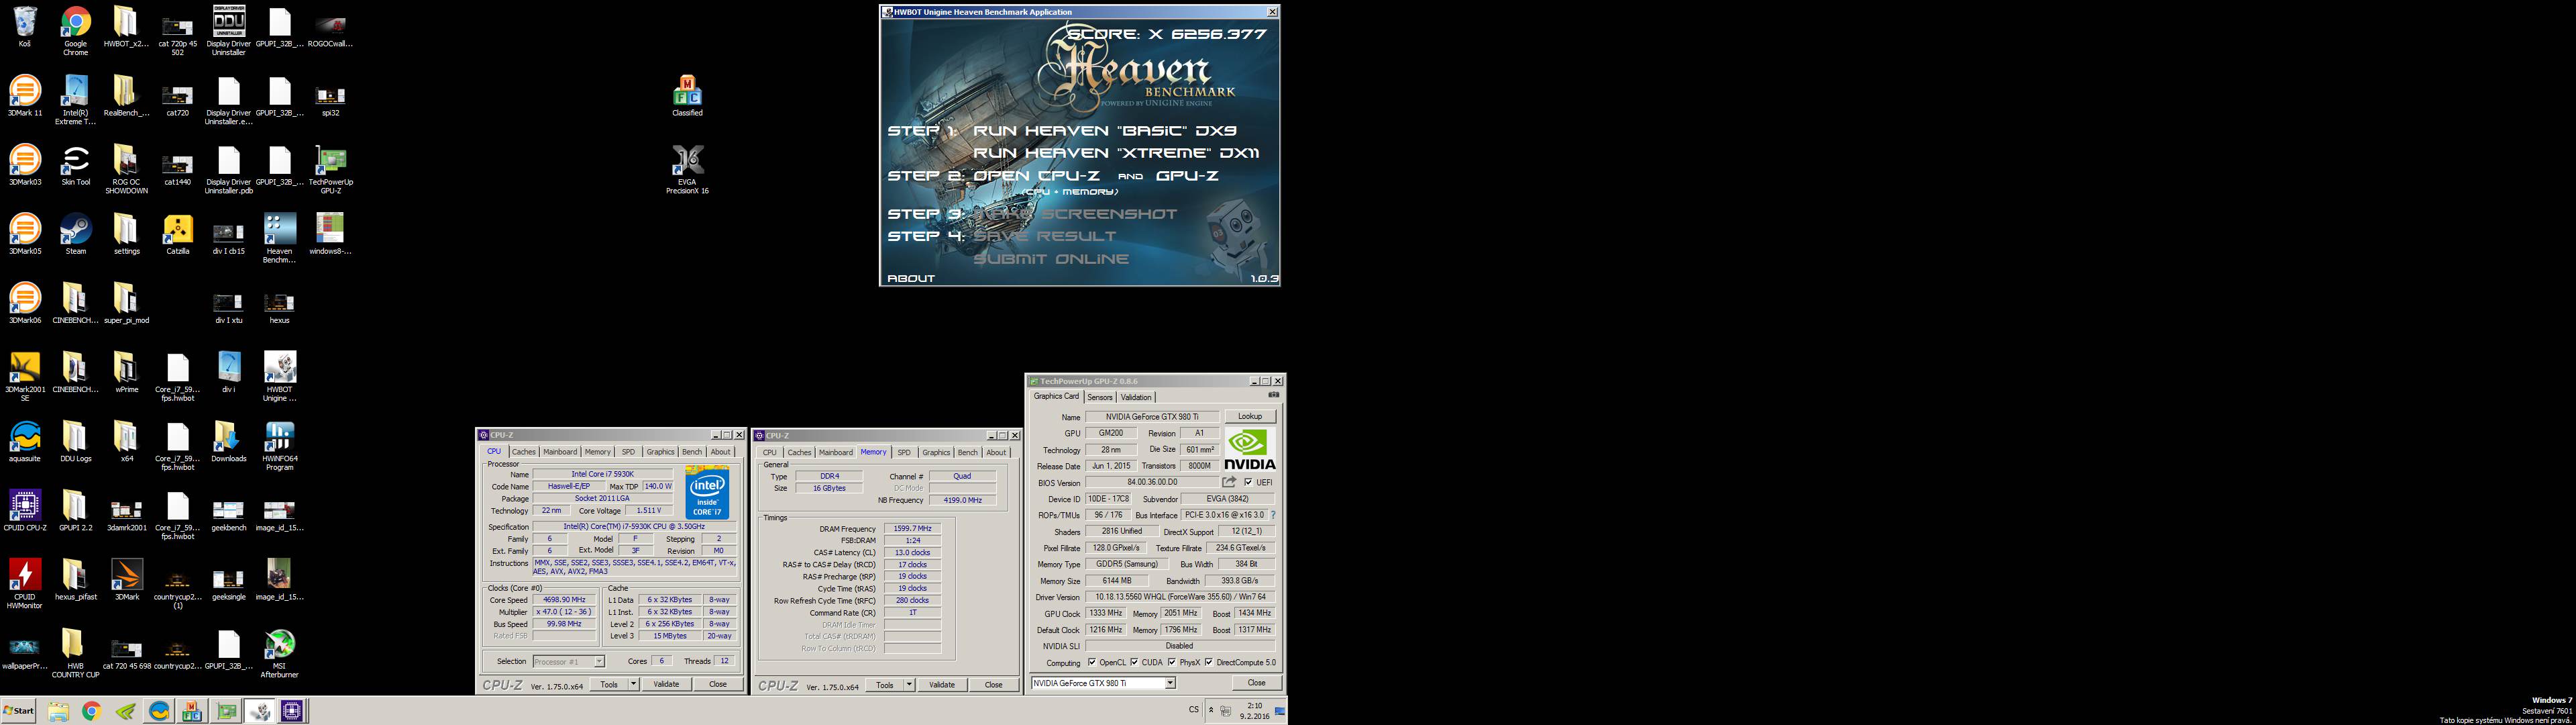Screen dimensions: 2576x725
Task: Select the CPUID CPU-Z desktop icon
Action: click(x=25, y=511)
